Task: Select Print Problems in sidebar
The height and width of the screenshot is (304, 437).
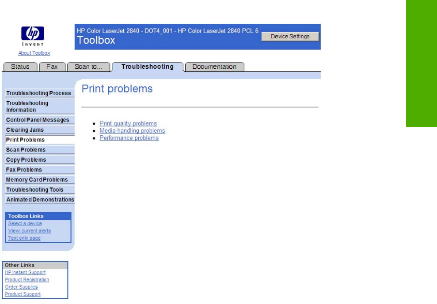Action: click(40, 140)
